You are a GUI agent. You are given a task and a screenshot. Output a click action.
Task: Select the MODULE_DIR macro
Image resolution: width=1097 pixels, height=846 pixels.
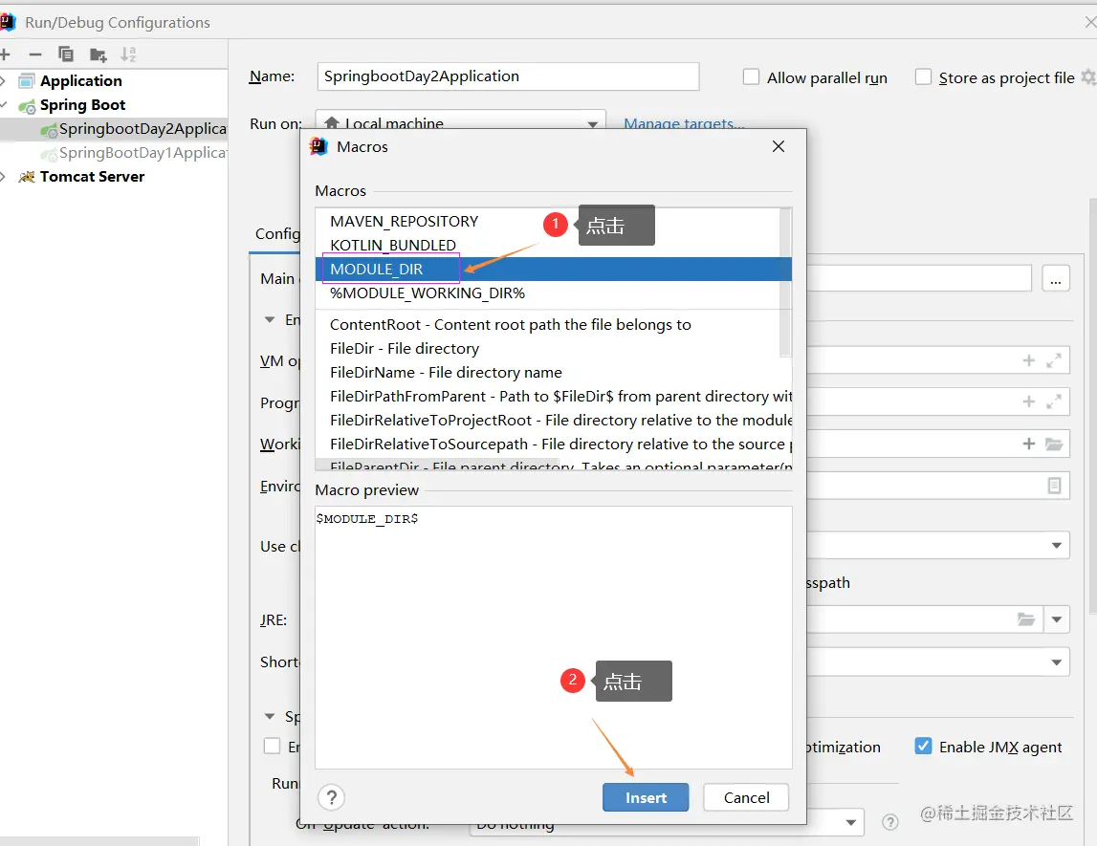pyautogui.click(x=554, y=270)
